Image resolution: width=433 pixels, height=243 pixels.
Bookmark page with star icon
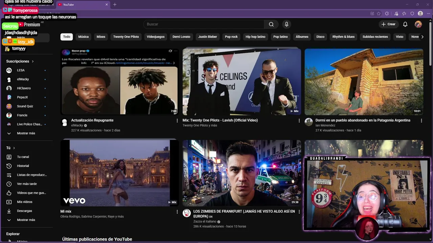pyautogui.click(x=379, y=13)
